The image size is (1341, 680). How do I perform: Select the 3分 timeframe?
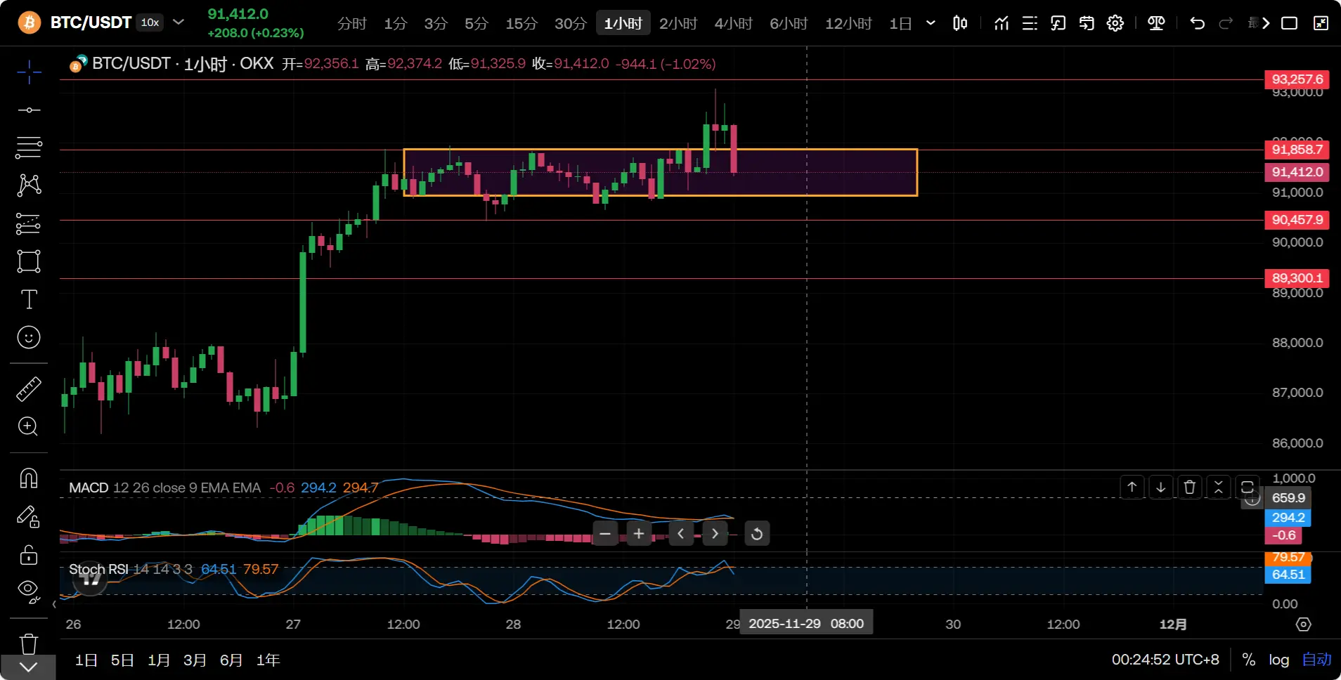point(436,23)
